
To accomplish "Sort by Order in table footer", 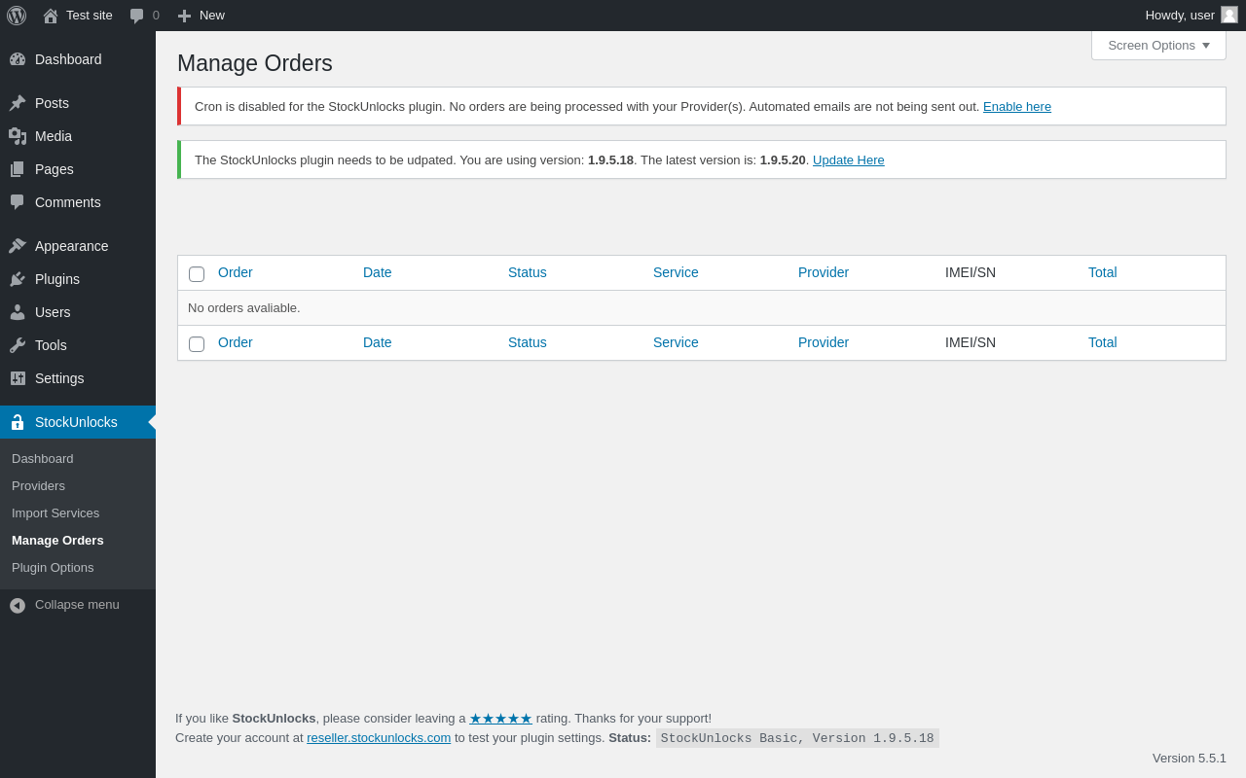I will (236, 342).
